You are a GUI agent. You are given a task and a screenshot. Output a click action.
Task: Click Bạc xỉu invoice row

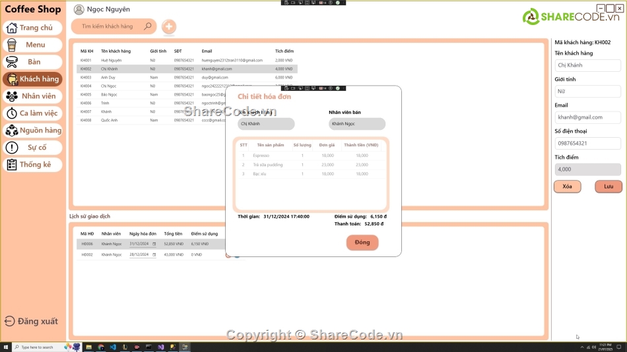[311, 174]
